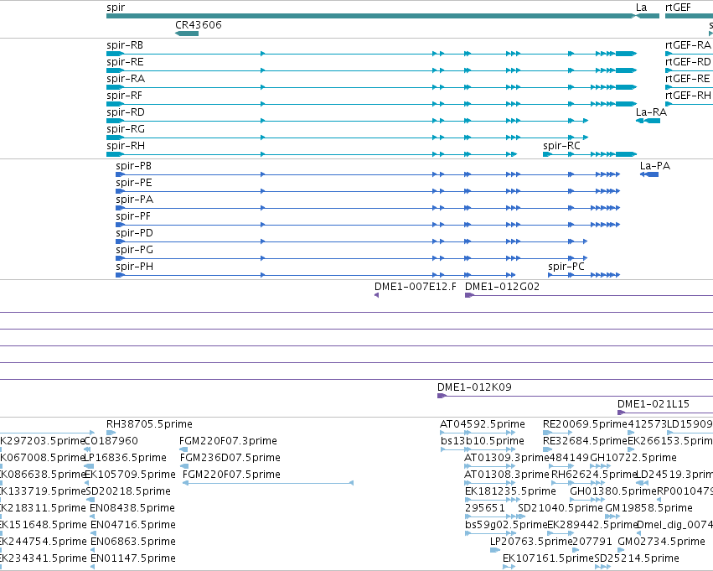Click EST EN04716.5prime

(92, 533)
